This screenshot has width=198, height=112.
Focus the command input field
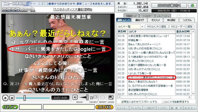[x=30, y=107]
